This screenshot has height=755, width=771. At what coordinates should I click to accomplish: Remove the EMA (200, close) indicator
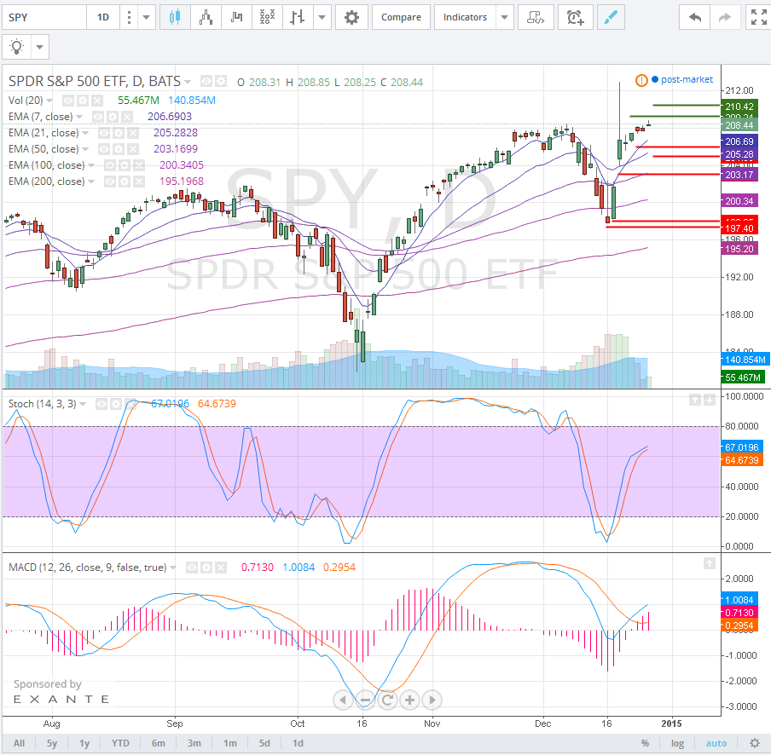140,182
